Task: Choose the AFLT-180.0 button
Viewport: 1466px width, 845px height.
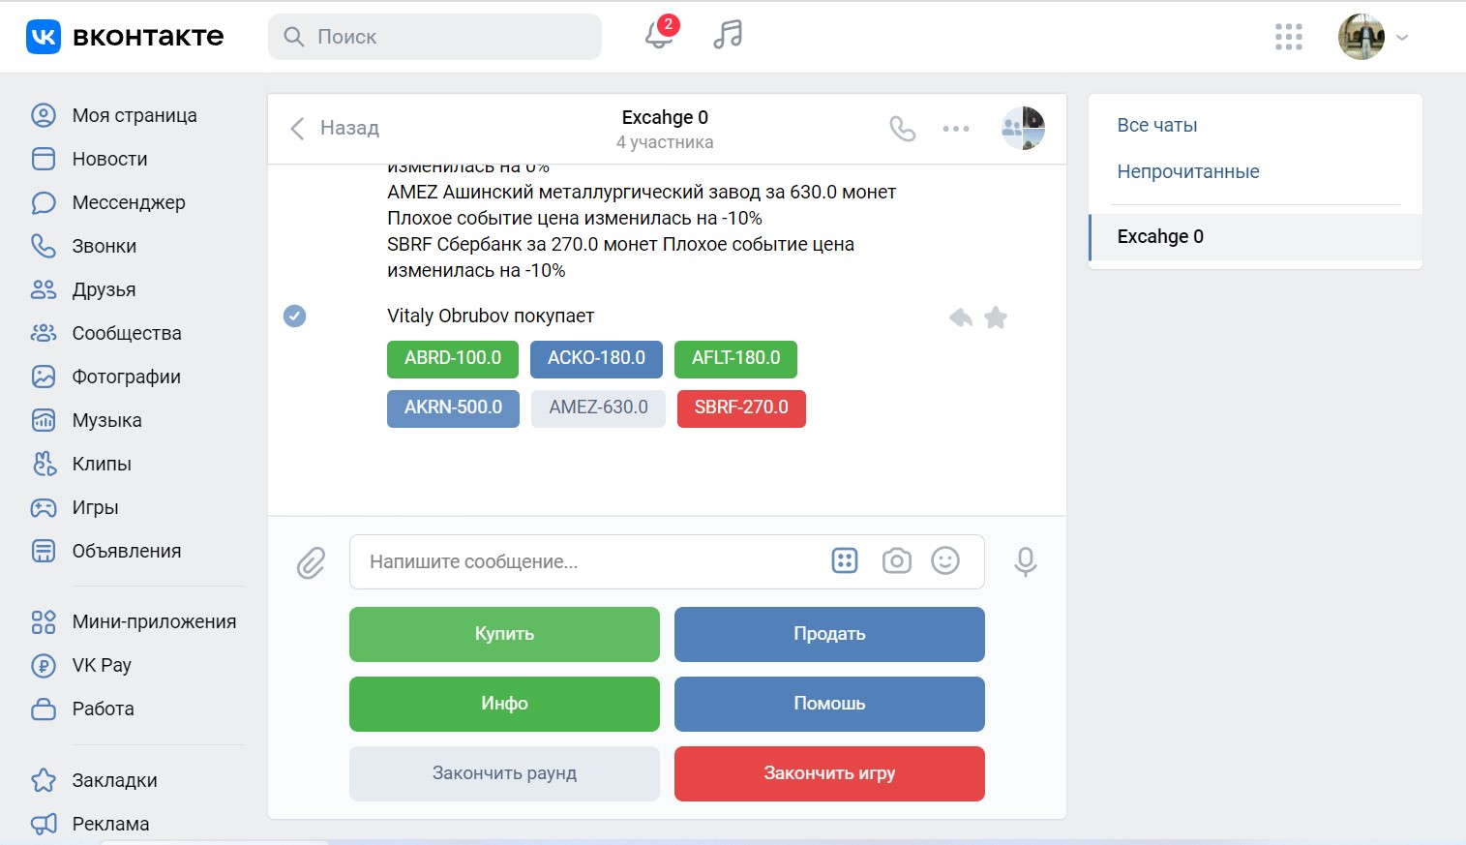Action: click(735, 358)
